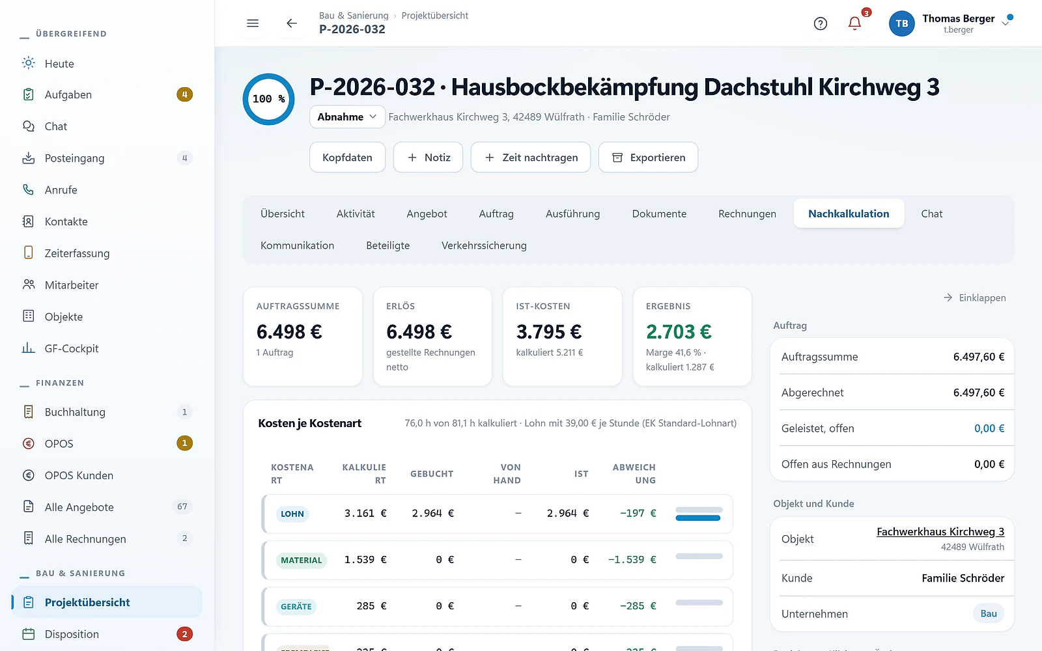The width and height of the screenshot is (1042, 651).
Task: Click the 100 % progress ring
Action: click(269, 99)
